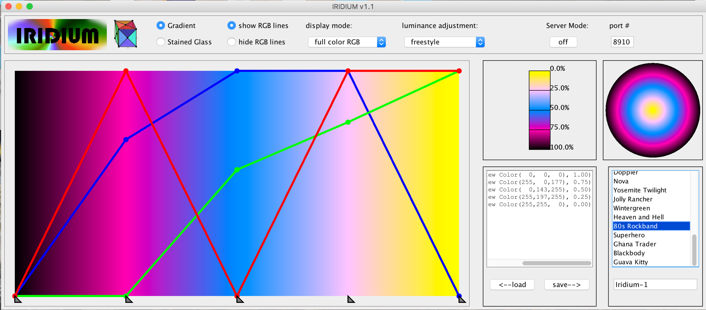This screenshot has height=310, width=706.
Task: Click the save--> button
Action: coord(567,285)
